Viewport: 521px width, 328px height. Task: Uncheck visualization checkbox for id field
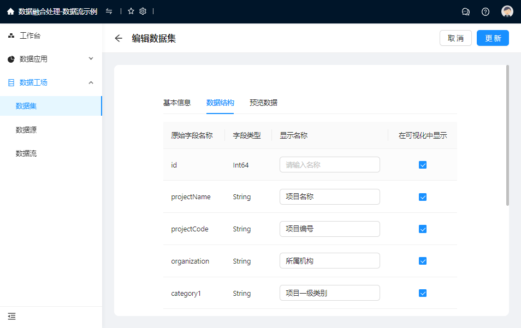pyautogui.click(x=422, y=165)
